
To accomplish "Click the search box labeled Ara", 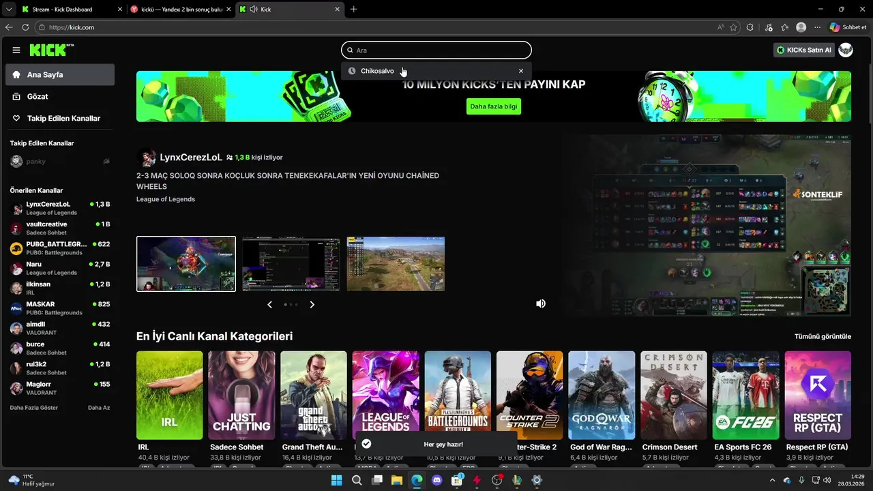I will click(x=436, y=50).
